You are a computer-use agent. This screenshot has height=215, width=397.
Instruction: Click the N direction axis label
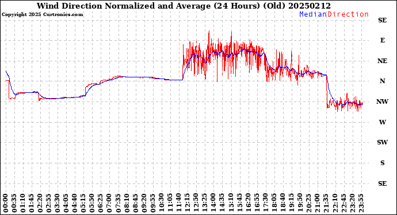[x=382, y=81]
